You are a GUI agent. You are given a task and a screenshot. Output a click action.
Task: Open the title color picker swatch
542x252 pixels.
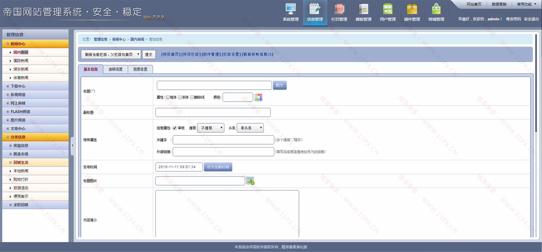[258, 97]
